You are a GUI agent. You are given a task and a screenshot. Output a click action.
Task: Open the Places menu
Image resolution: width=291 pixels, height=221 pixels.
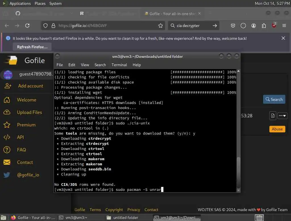click(40, 3)
